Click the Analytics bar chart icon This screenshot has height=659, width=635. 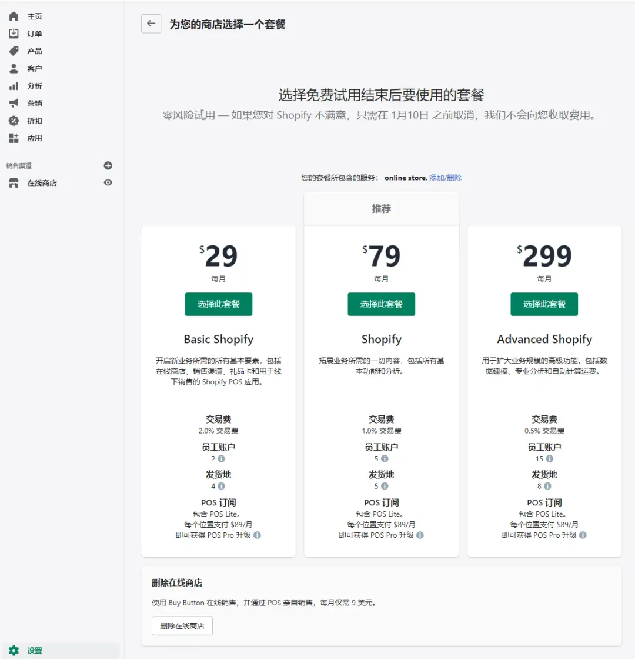point(14,86)
